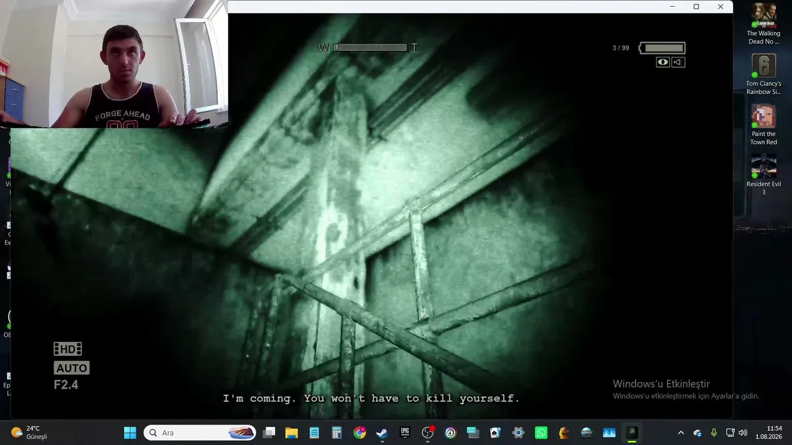Click the OneDrive cloud tray icon

[697, 433]
